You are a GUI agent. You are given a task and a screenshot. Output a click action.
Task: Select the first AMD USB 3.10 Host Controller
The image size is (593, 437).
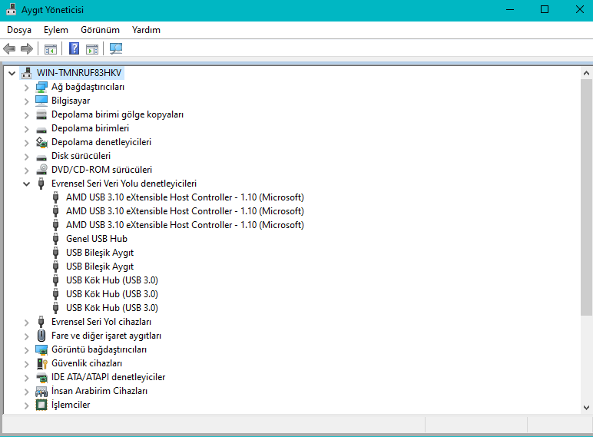tap(185, 197)
